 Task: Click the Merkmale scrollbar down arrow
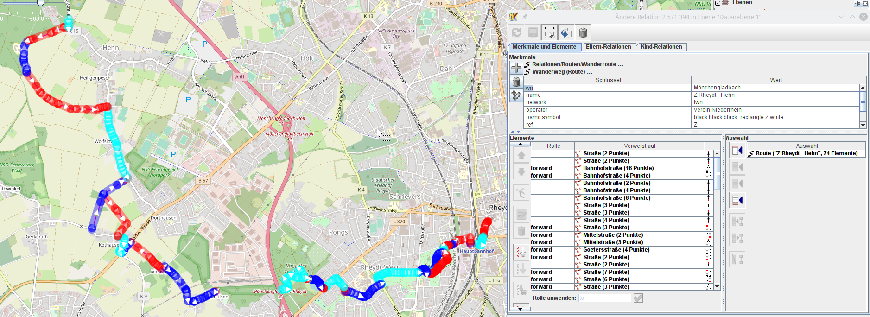pyautogui.click(x=863, y=125)
